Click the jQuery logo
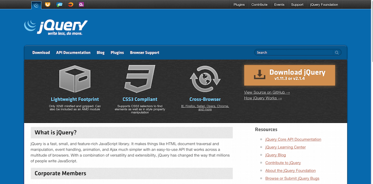 coord(56,28)
